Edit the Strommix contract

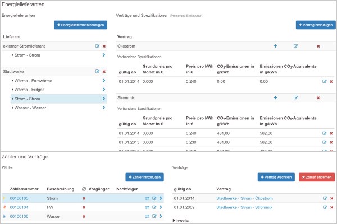pyautogui.click(x=296, y=97)
